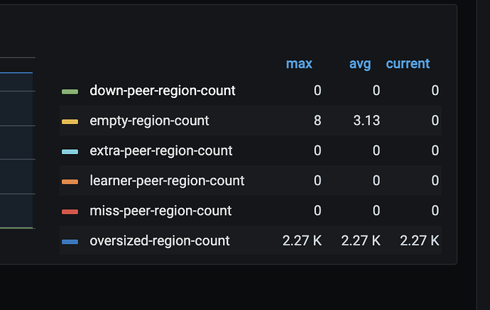Click the oversized-region-count max value
The height and width of the screenshot is (310, 490).
tap(302, 241)
